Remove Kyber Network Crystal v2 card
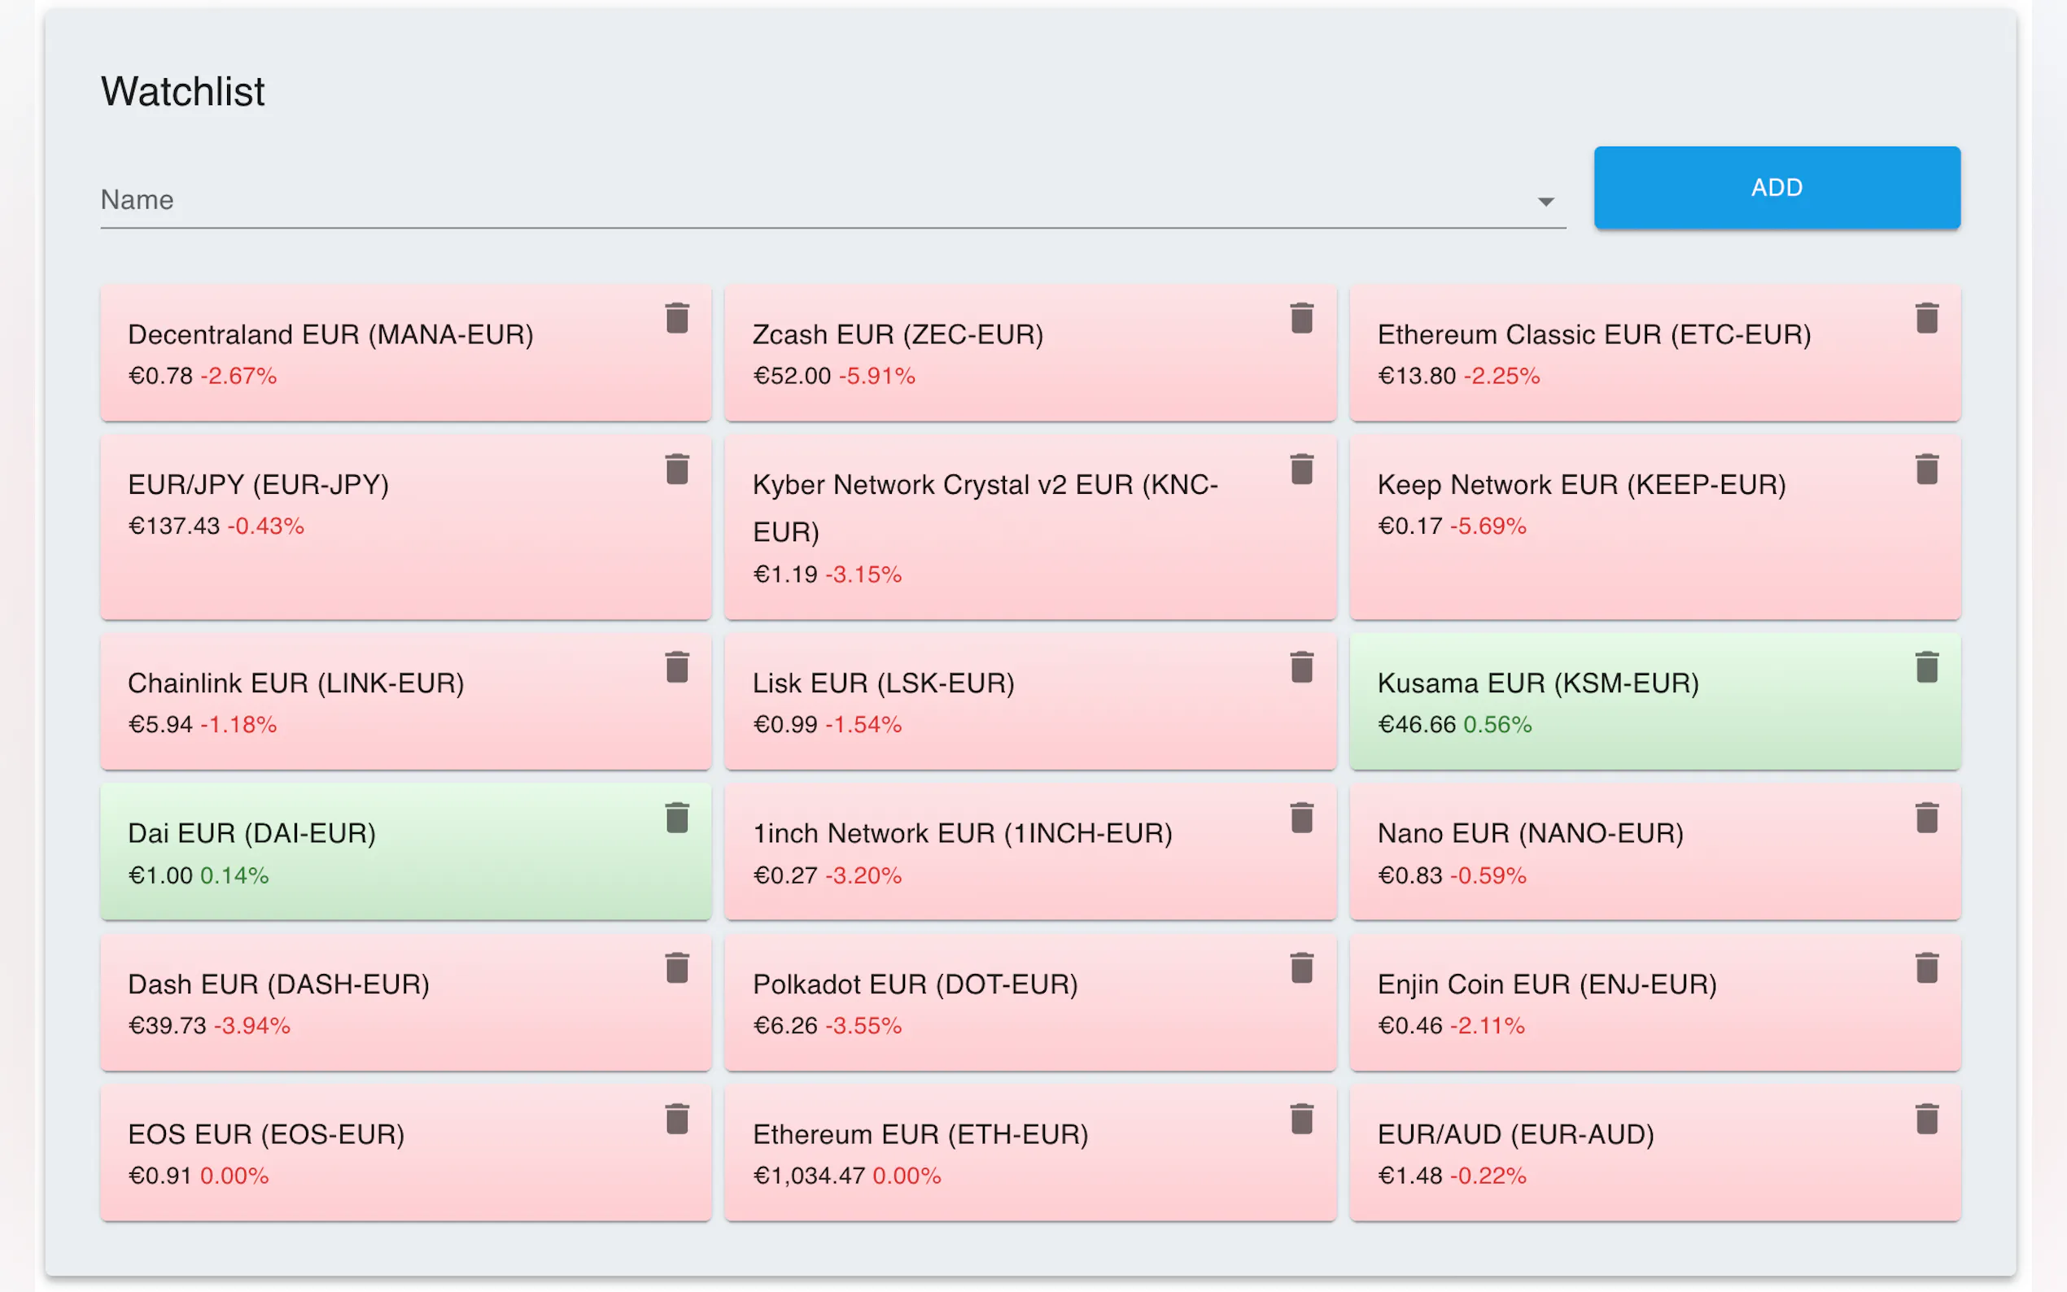This screenshot has width=2067, height=1292. (x=1301, y=469)
